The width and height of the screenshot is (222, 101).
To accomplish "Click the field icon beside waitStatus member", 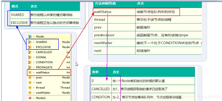I will tap(30, 72).
